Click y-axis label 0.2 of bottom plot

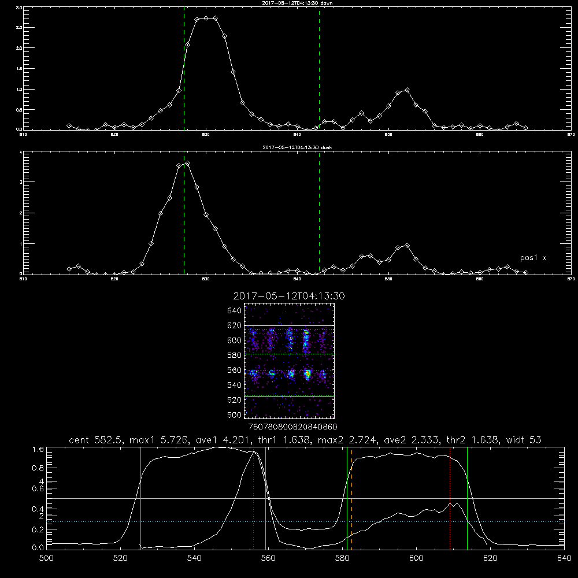[x=38, y=529]
